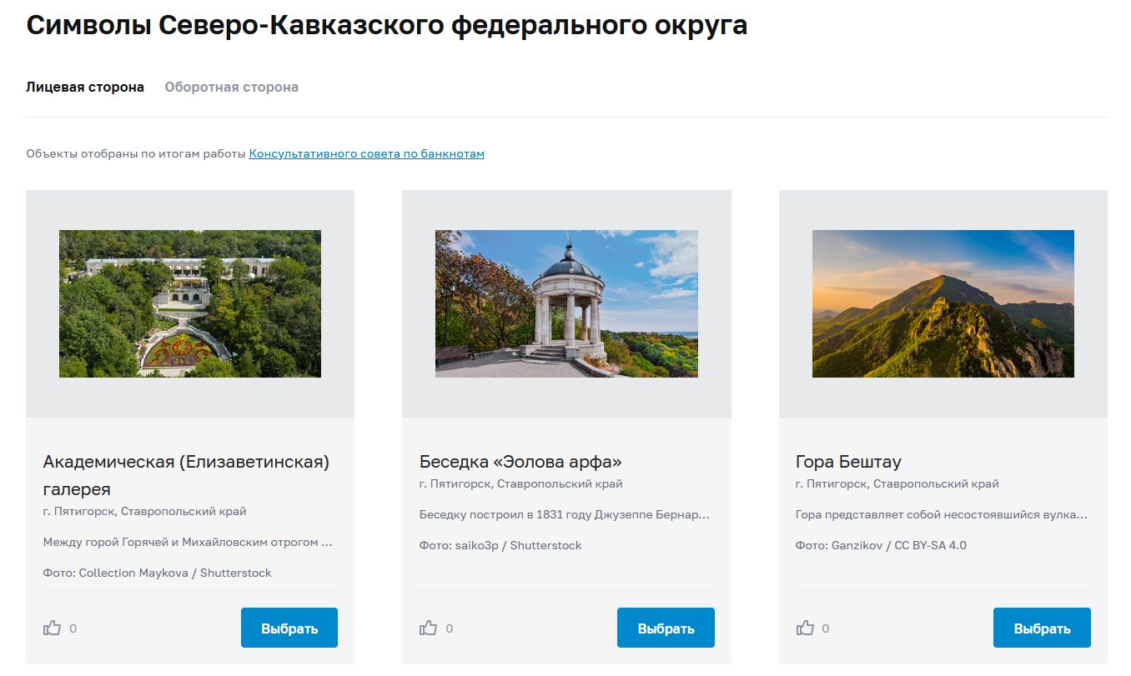Click the Эолова арфа gazebo photo
Viewport: 1131px width, 676px height.
pos(566,304)
